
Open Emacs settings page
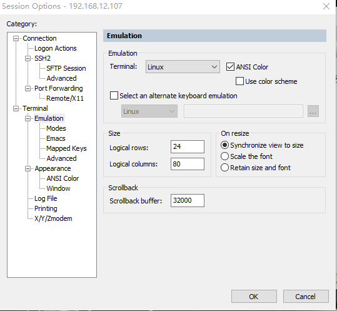tap(56, 138)
